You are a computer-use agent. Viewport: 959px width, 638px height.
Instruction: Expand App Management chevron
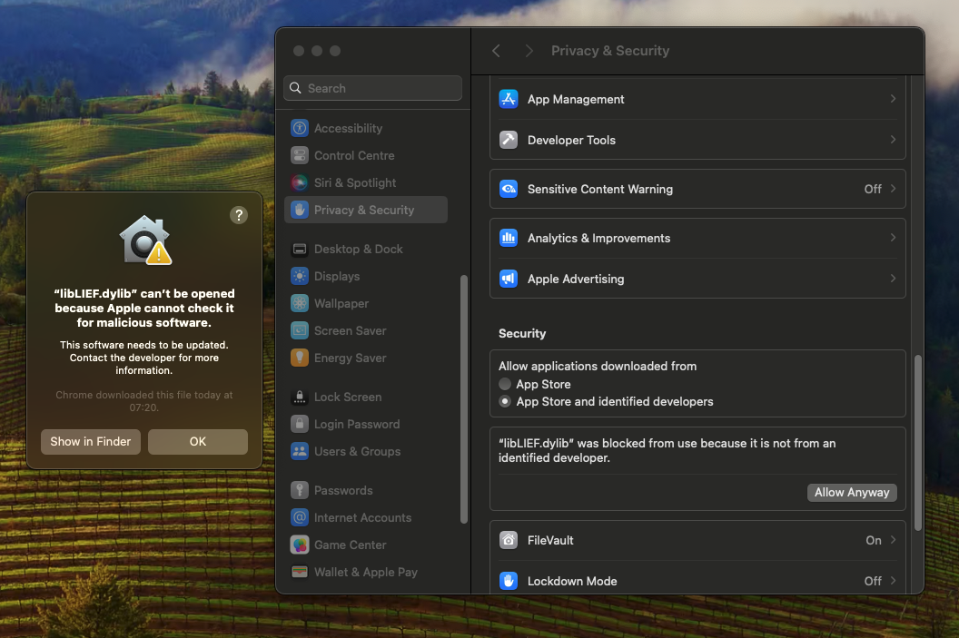[893, 98]
